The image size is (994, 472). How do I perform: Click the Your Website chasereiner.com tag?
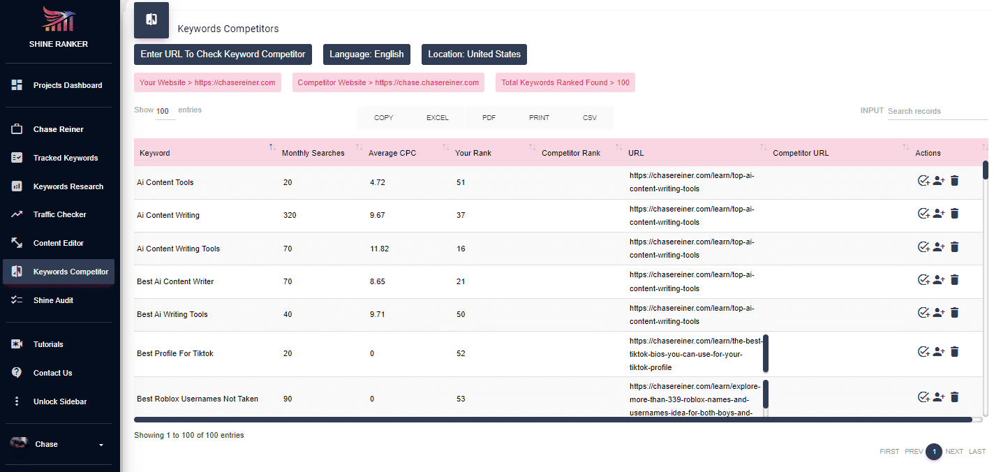click(x=207, y=82)
